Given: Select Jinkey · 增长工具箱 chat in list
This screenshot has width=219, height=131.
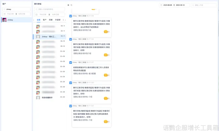Looking at the screenshot, I should (49, 36).
